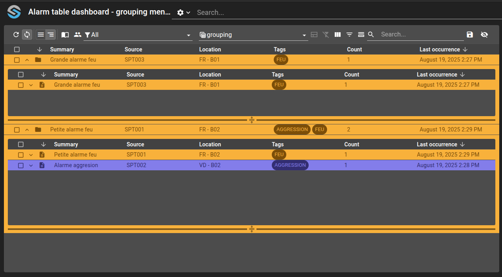Click the dashboard title text
Image resolution: width=502 pixels, height=277 pixels.
(99, 12)
